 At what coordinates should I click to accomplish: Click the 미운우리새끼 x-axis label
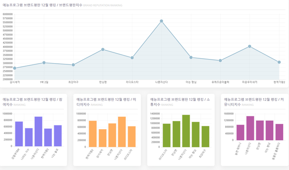(x=249, y=82)
